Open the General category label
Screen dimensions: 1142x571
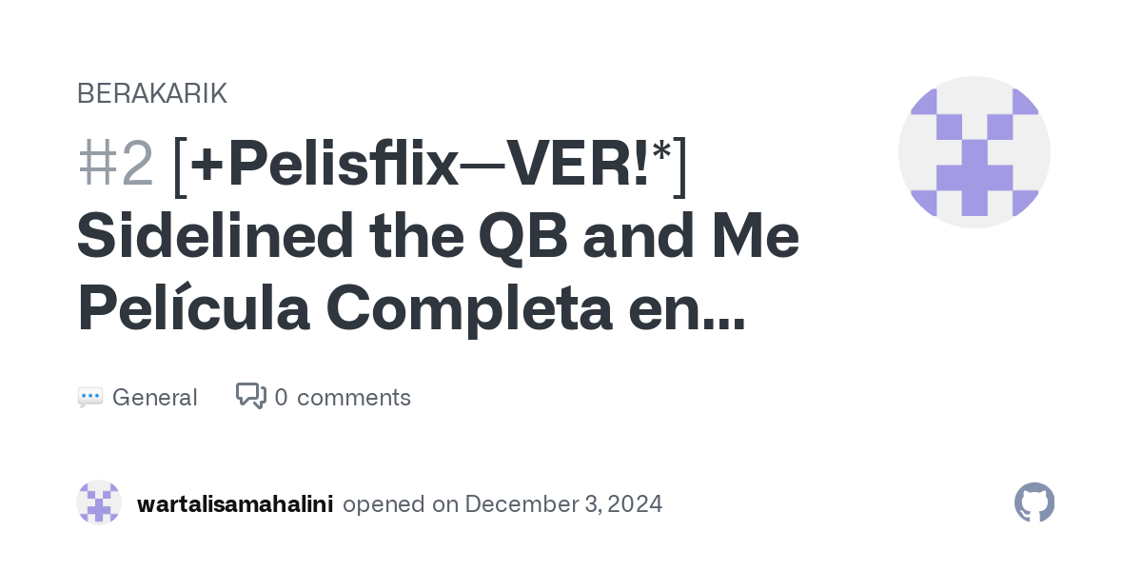154,397
